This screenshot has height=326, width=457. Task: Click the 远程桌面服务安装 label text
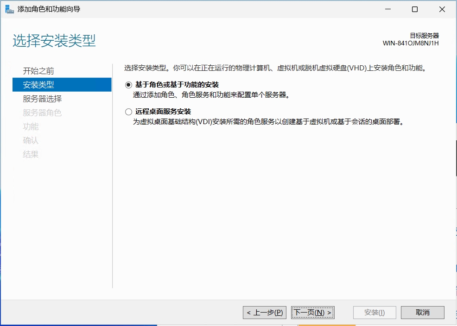[x=163, y=112]
